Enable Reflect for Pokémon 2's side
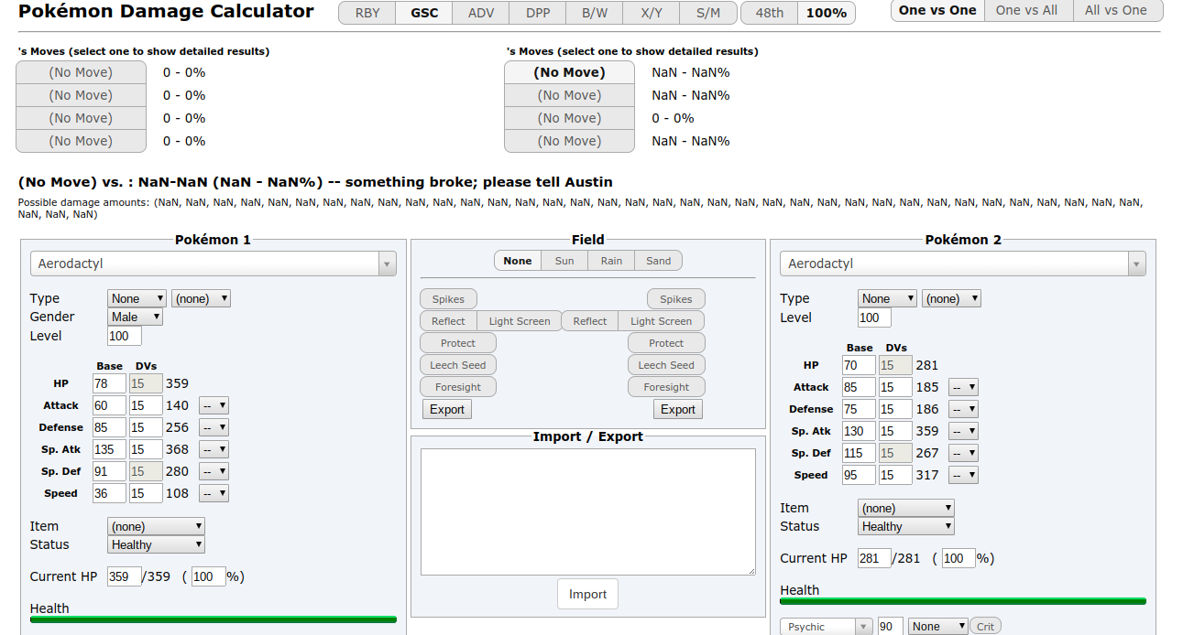1183x635 pixels. (x=590, y=321)
